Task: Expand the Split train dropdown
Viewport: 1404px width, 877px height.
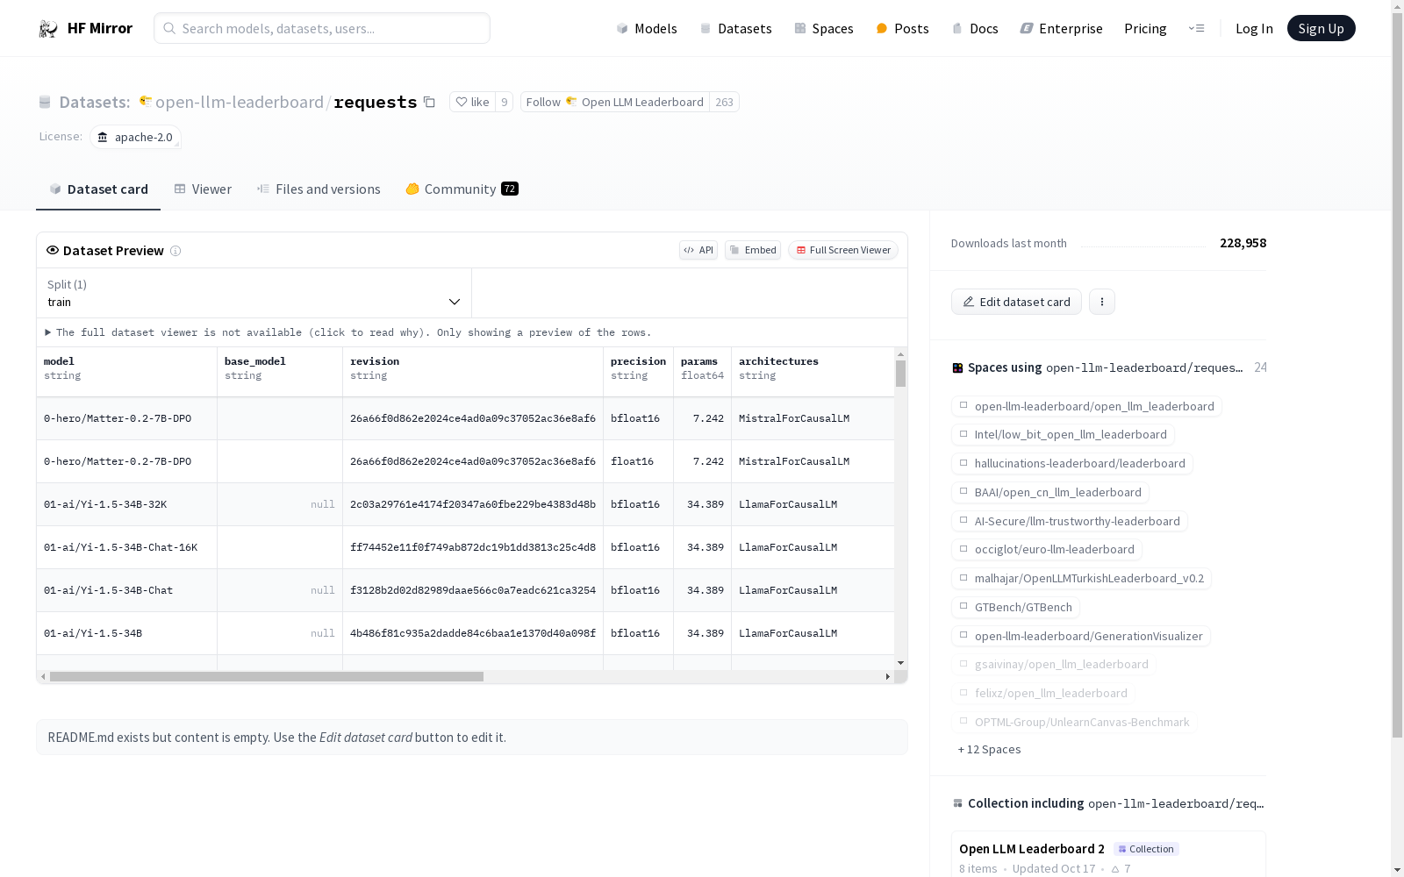Action: (x=254, y=293)
